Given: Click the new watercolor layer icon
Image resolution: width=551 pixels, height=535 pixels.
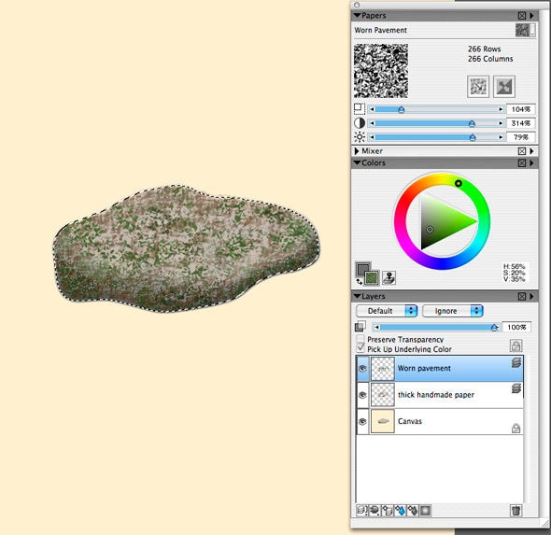Looking at the screenshot, I should pyautogui.click(x=401, y=510).
